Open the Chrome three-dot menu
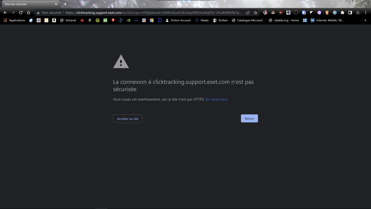Viewport: 371px width, 209px height. [365, 13]
